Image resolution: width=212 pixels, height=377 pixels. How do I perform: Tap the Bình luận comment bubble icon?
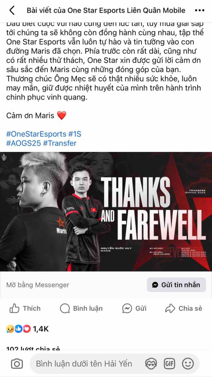[x=65, y=308]
